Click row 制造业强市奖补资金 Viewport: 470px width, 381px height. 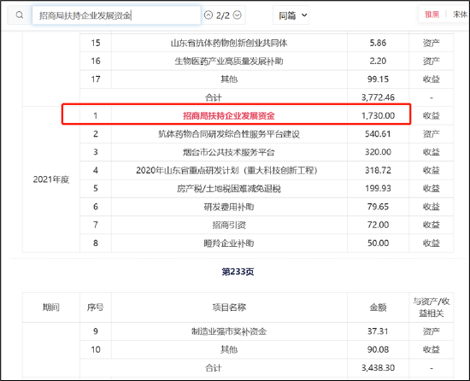coord(229,331)
